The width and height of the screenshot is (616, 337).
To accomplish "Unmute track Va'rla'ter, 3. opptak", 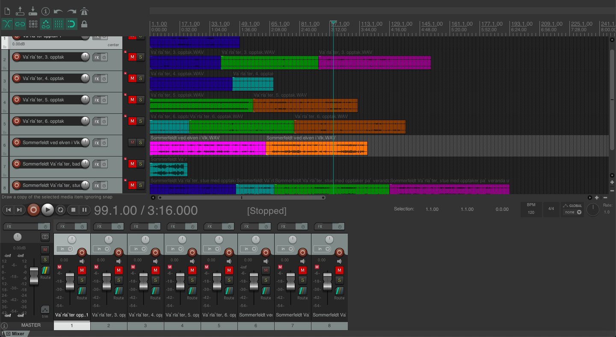I will tap(132, 57).
